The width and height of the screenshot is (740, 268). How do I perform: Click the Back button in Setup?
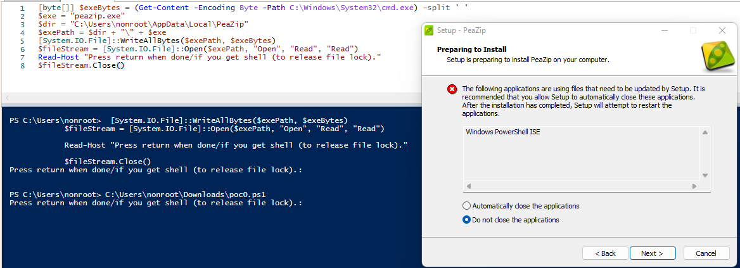[x=605, y=253]
